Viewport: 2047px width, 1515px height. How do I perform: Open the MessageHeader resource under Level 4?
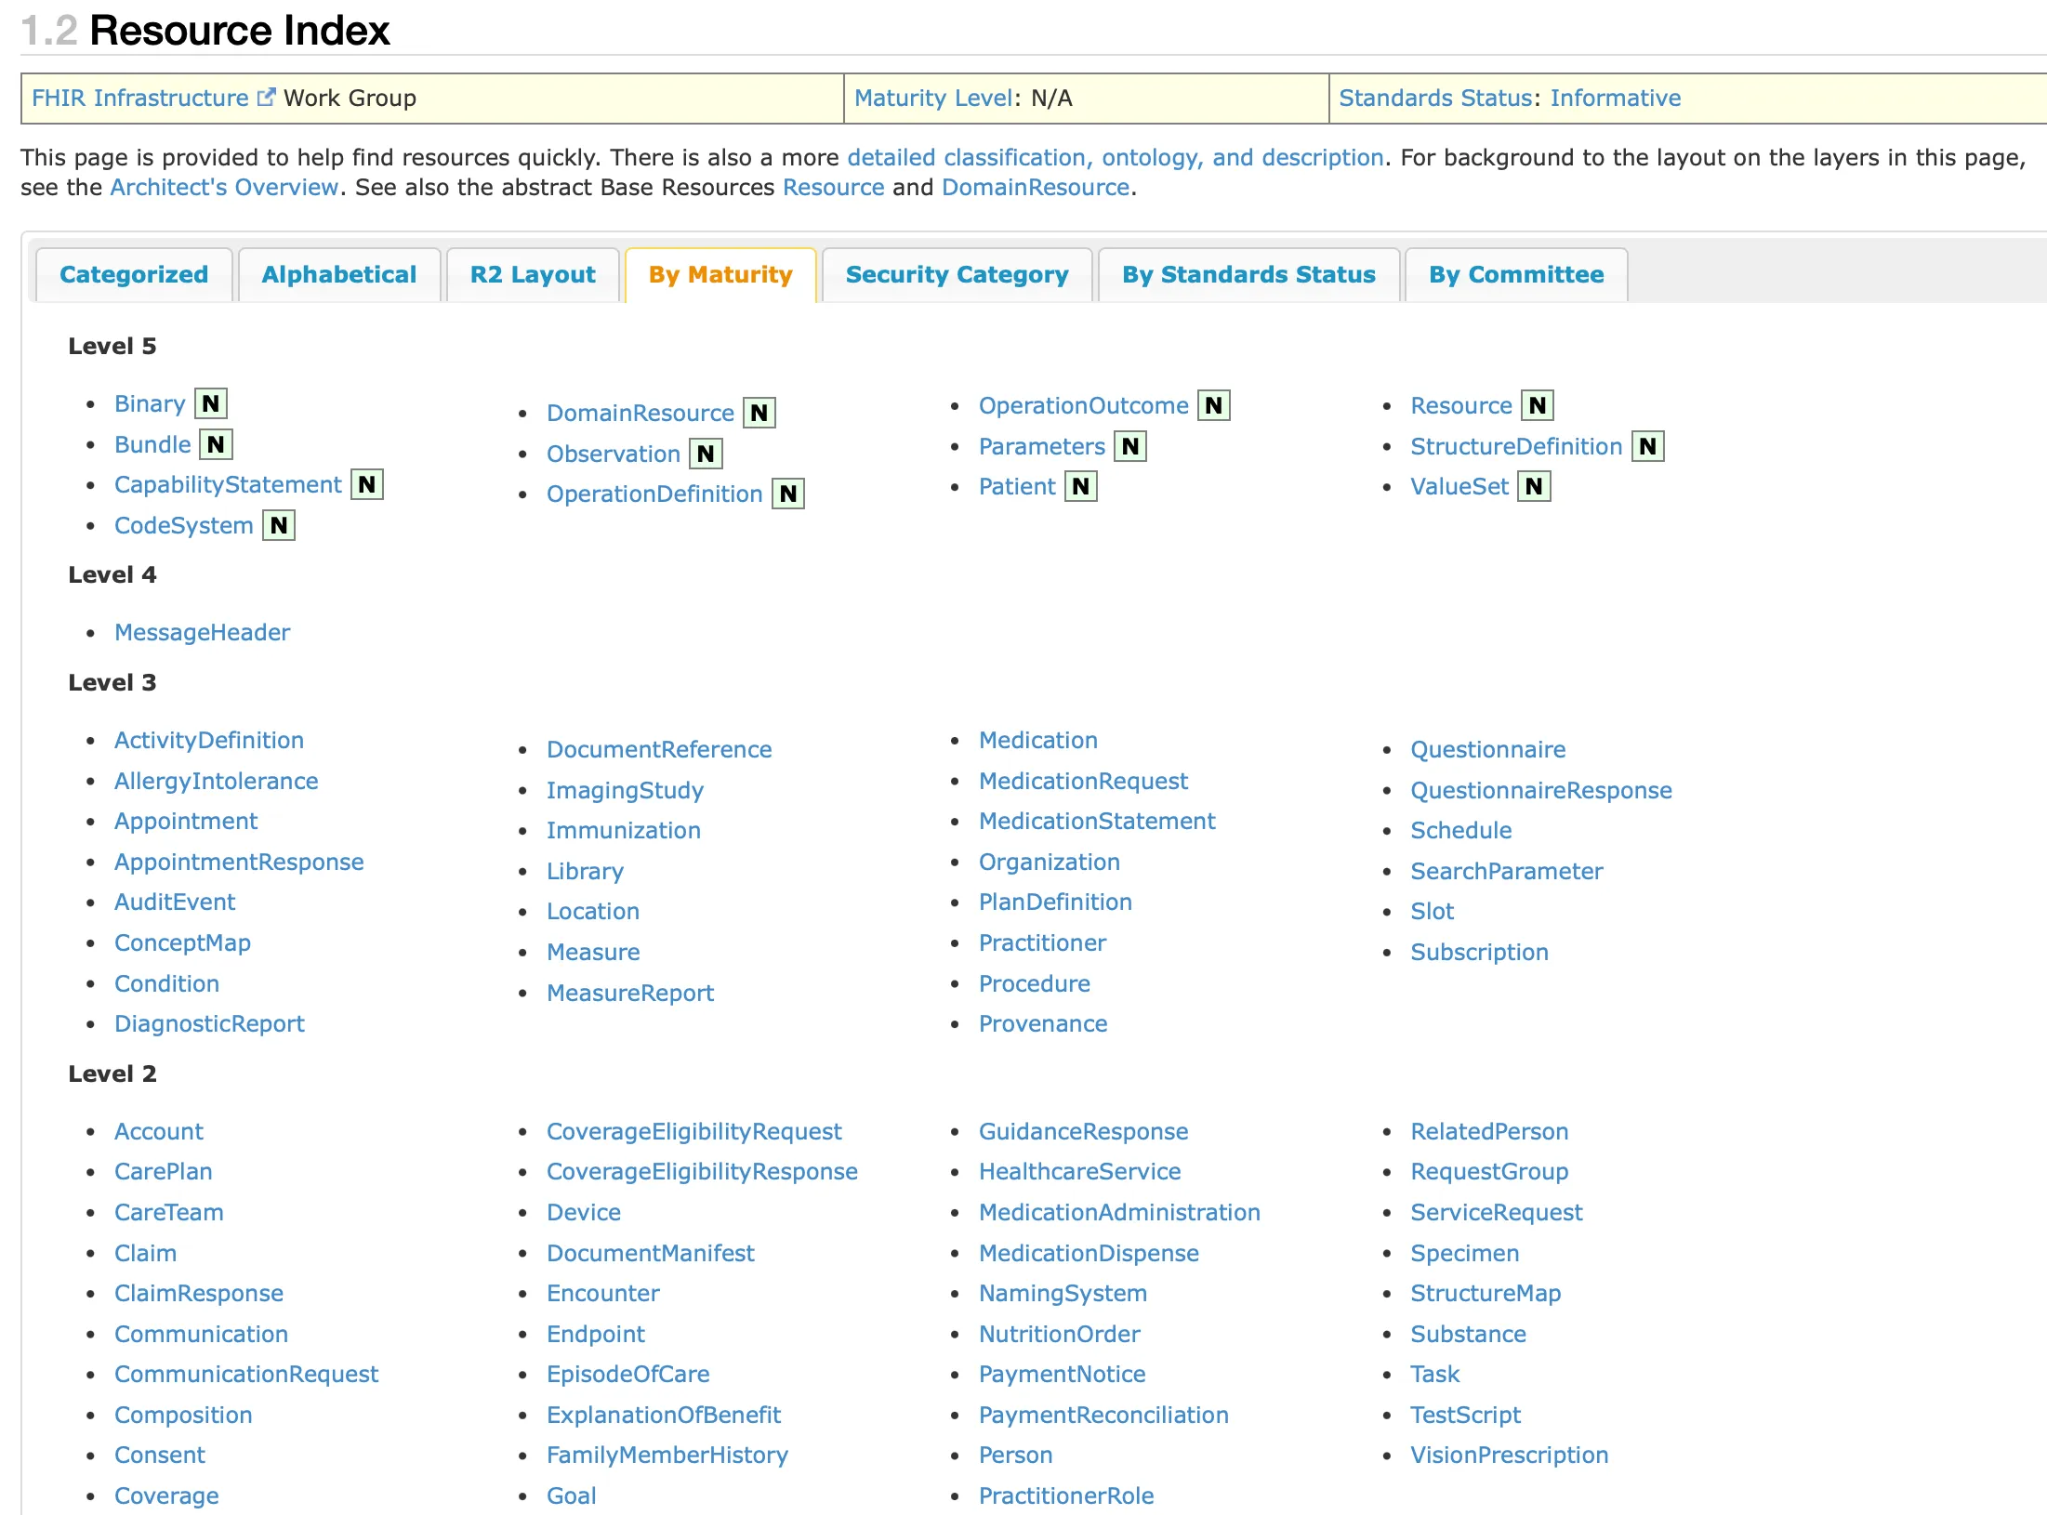[202, 632]
